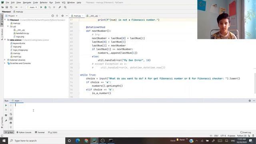Image resolution: width=256 pixels, height=144 pixels.
Task: Open the VCS menu
Action: click(64, 2)
